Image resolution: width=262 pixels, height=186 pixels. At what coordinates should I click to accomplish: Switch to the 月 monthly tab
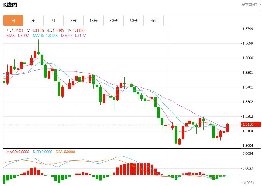[x=53, y=21]
